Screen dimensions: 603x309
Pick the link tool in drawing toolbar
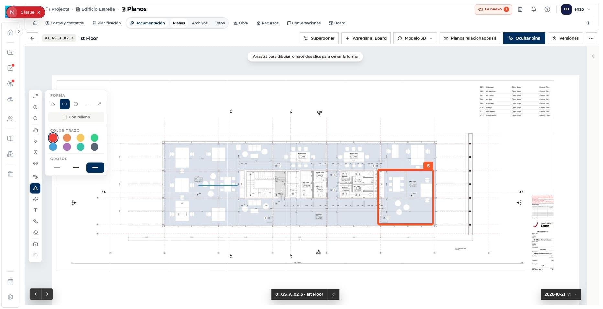(35, 163)
